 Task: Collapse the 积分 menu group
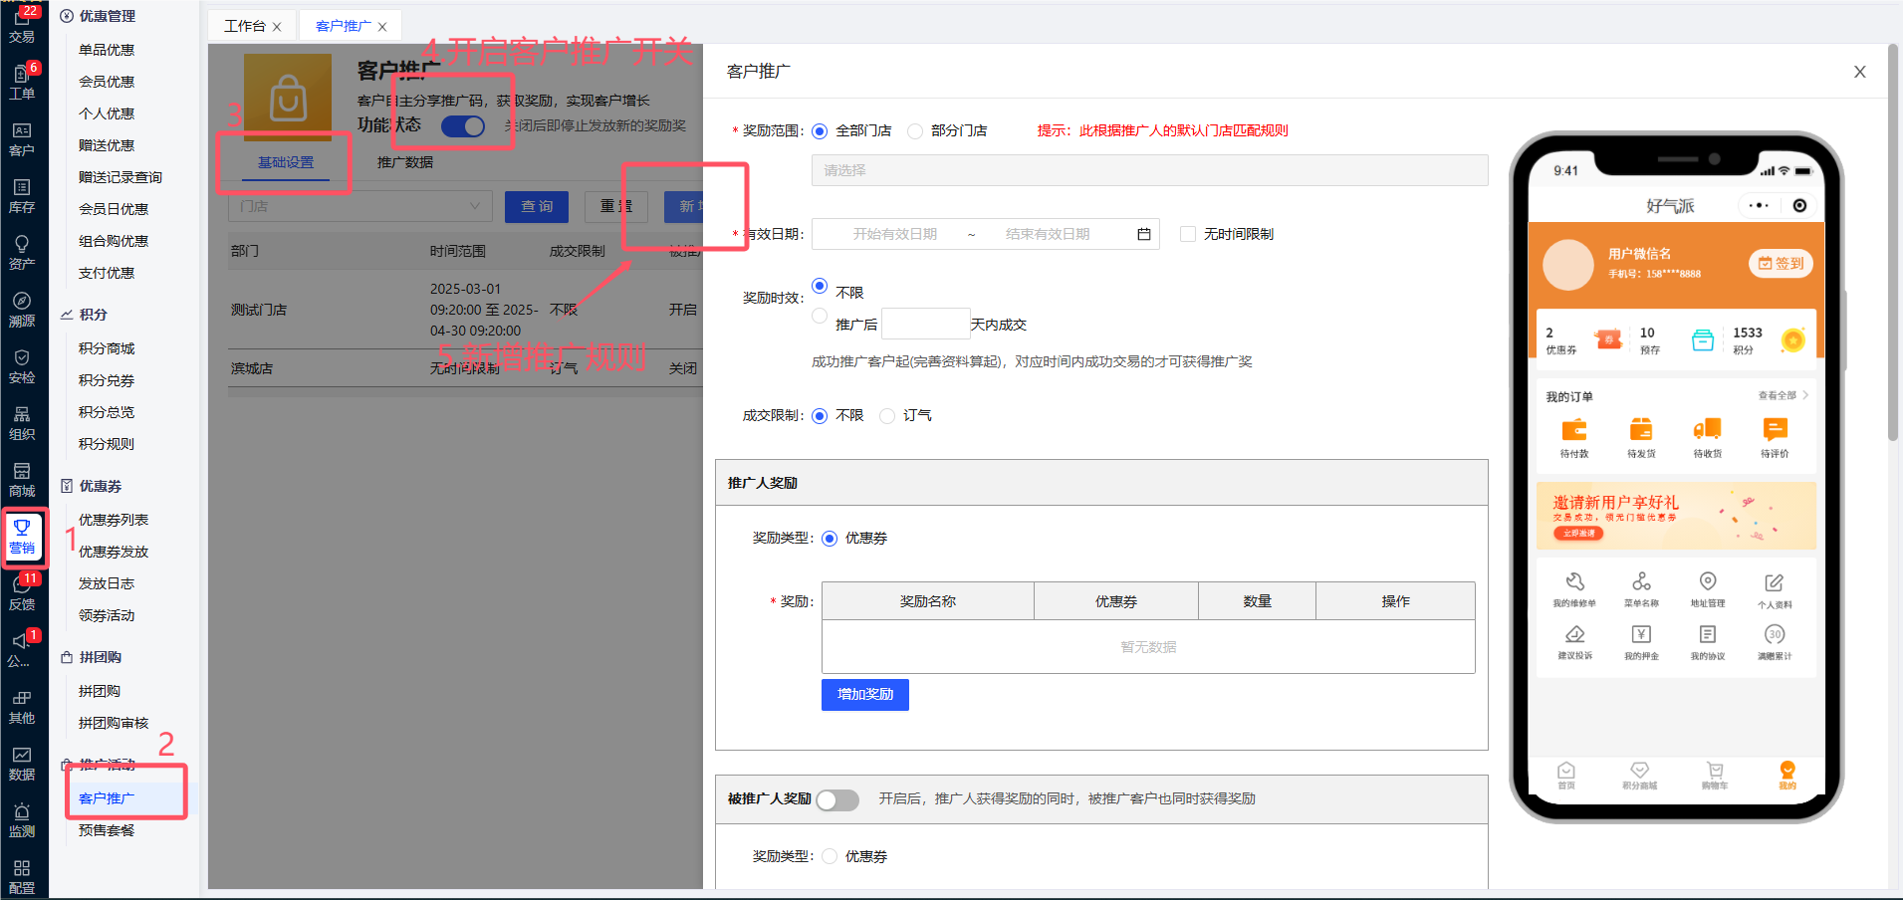[x=93, y=315]
